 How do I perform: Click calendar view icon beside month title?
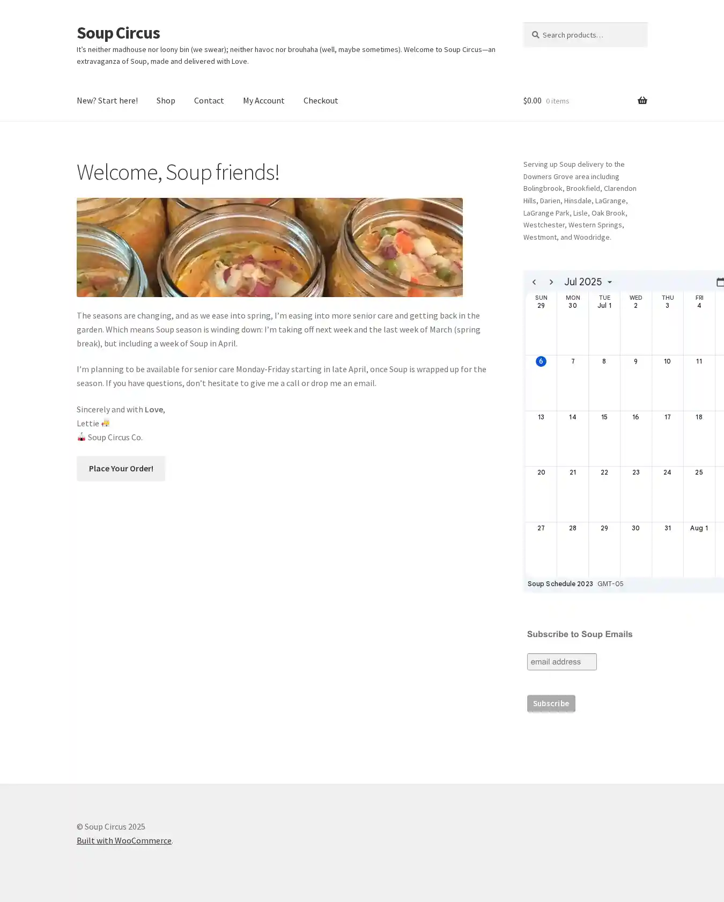click(720, 282)
